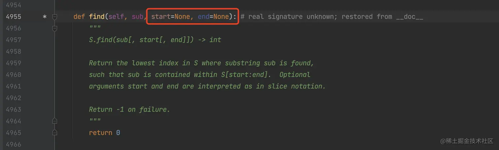Click the end=None parameter
This screenshot has height=150, width=499.
tap(213, 17)
